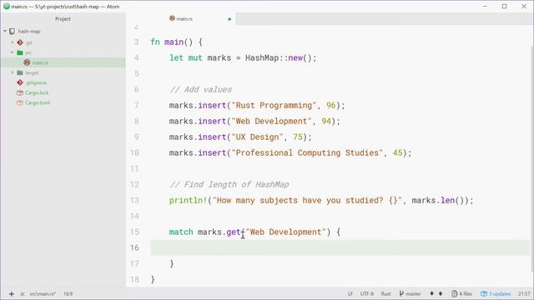Click the println! macro on line 13

(188, 200)
